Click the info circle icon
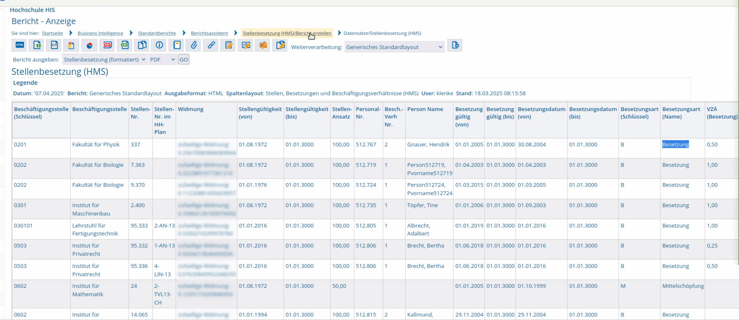Screen dimensions: 739x320 [x=160, y=46]
